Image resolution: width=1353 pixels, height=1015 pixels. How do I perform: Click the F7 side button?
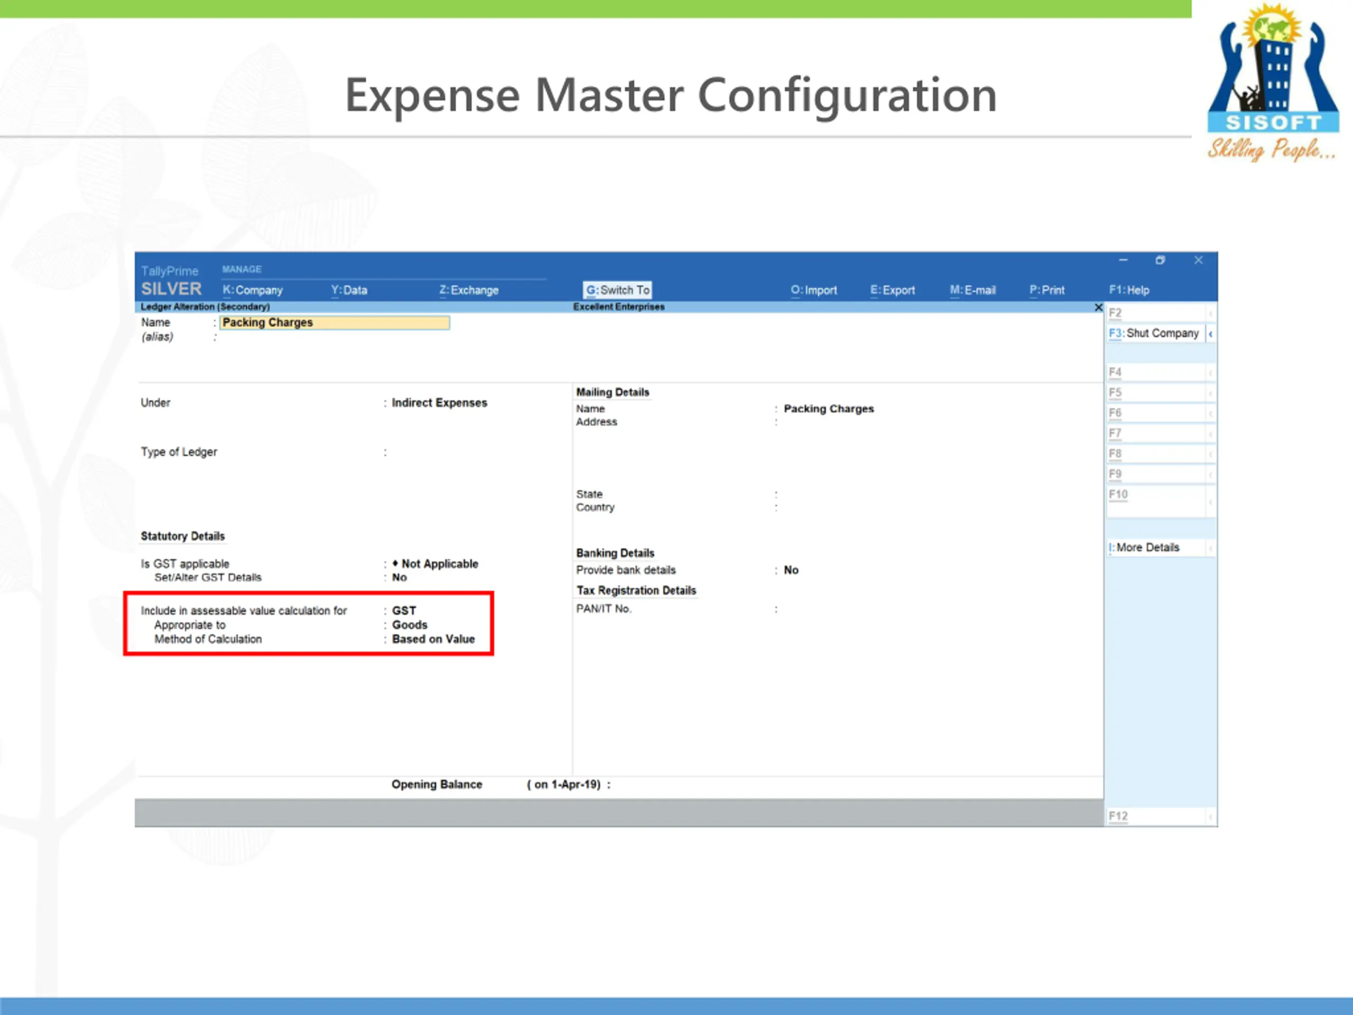pyautogui.click(x=1155, y=433)
